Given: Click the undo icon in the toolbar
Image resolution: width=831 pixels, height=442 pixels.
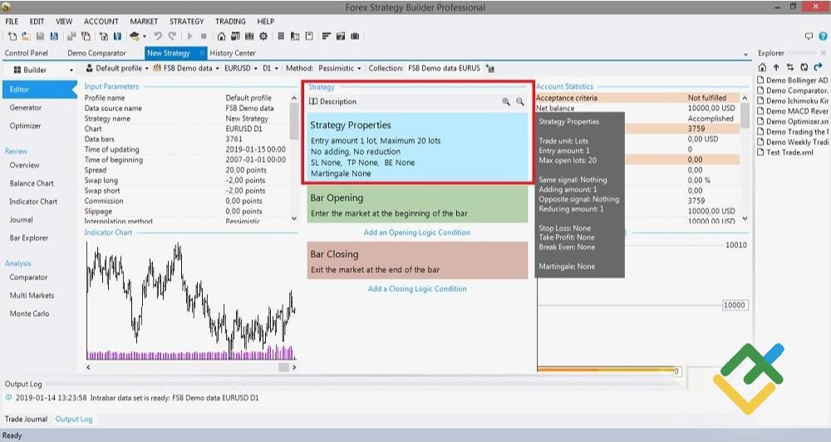Looking at the screenshot, I should (x=158, y=36).
